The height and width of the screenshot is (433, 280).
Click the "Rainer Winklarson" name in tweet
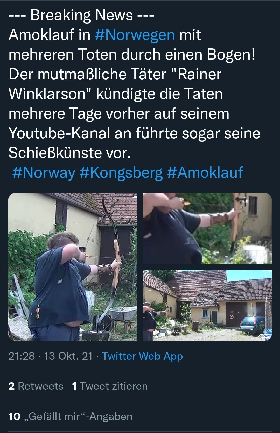click(x=115, y=84)
